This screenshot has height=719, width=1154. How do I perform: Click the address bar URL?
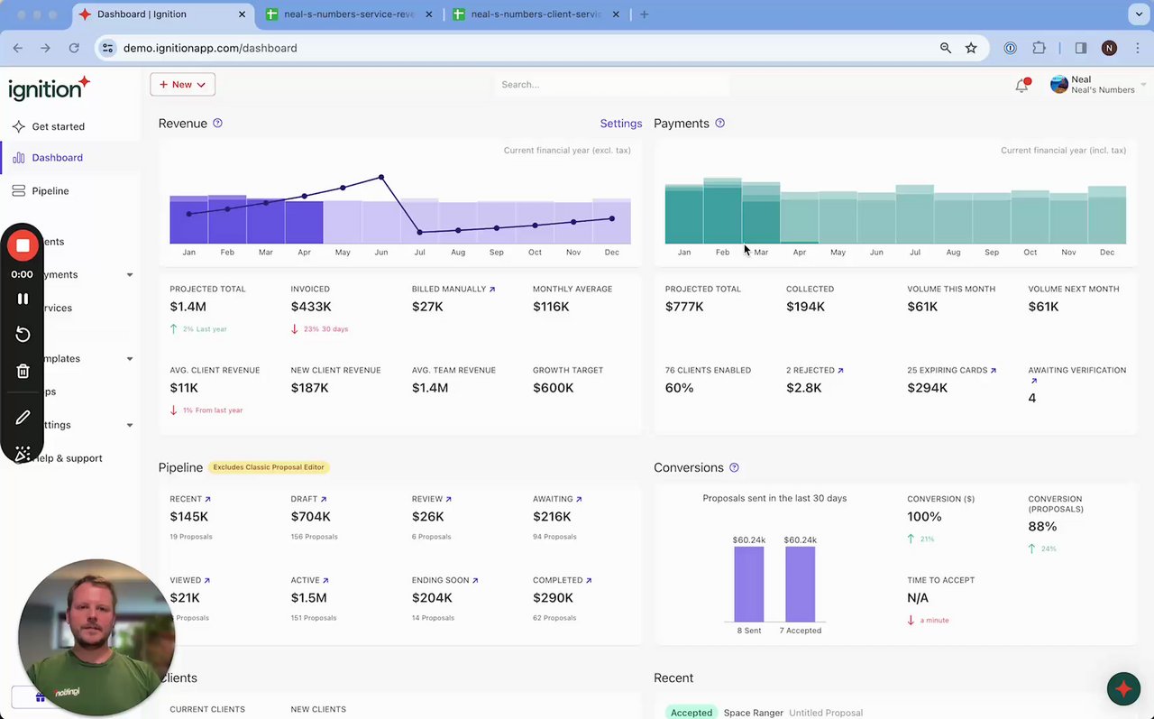[210, 48]
